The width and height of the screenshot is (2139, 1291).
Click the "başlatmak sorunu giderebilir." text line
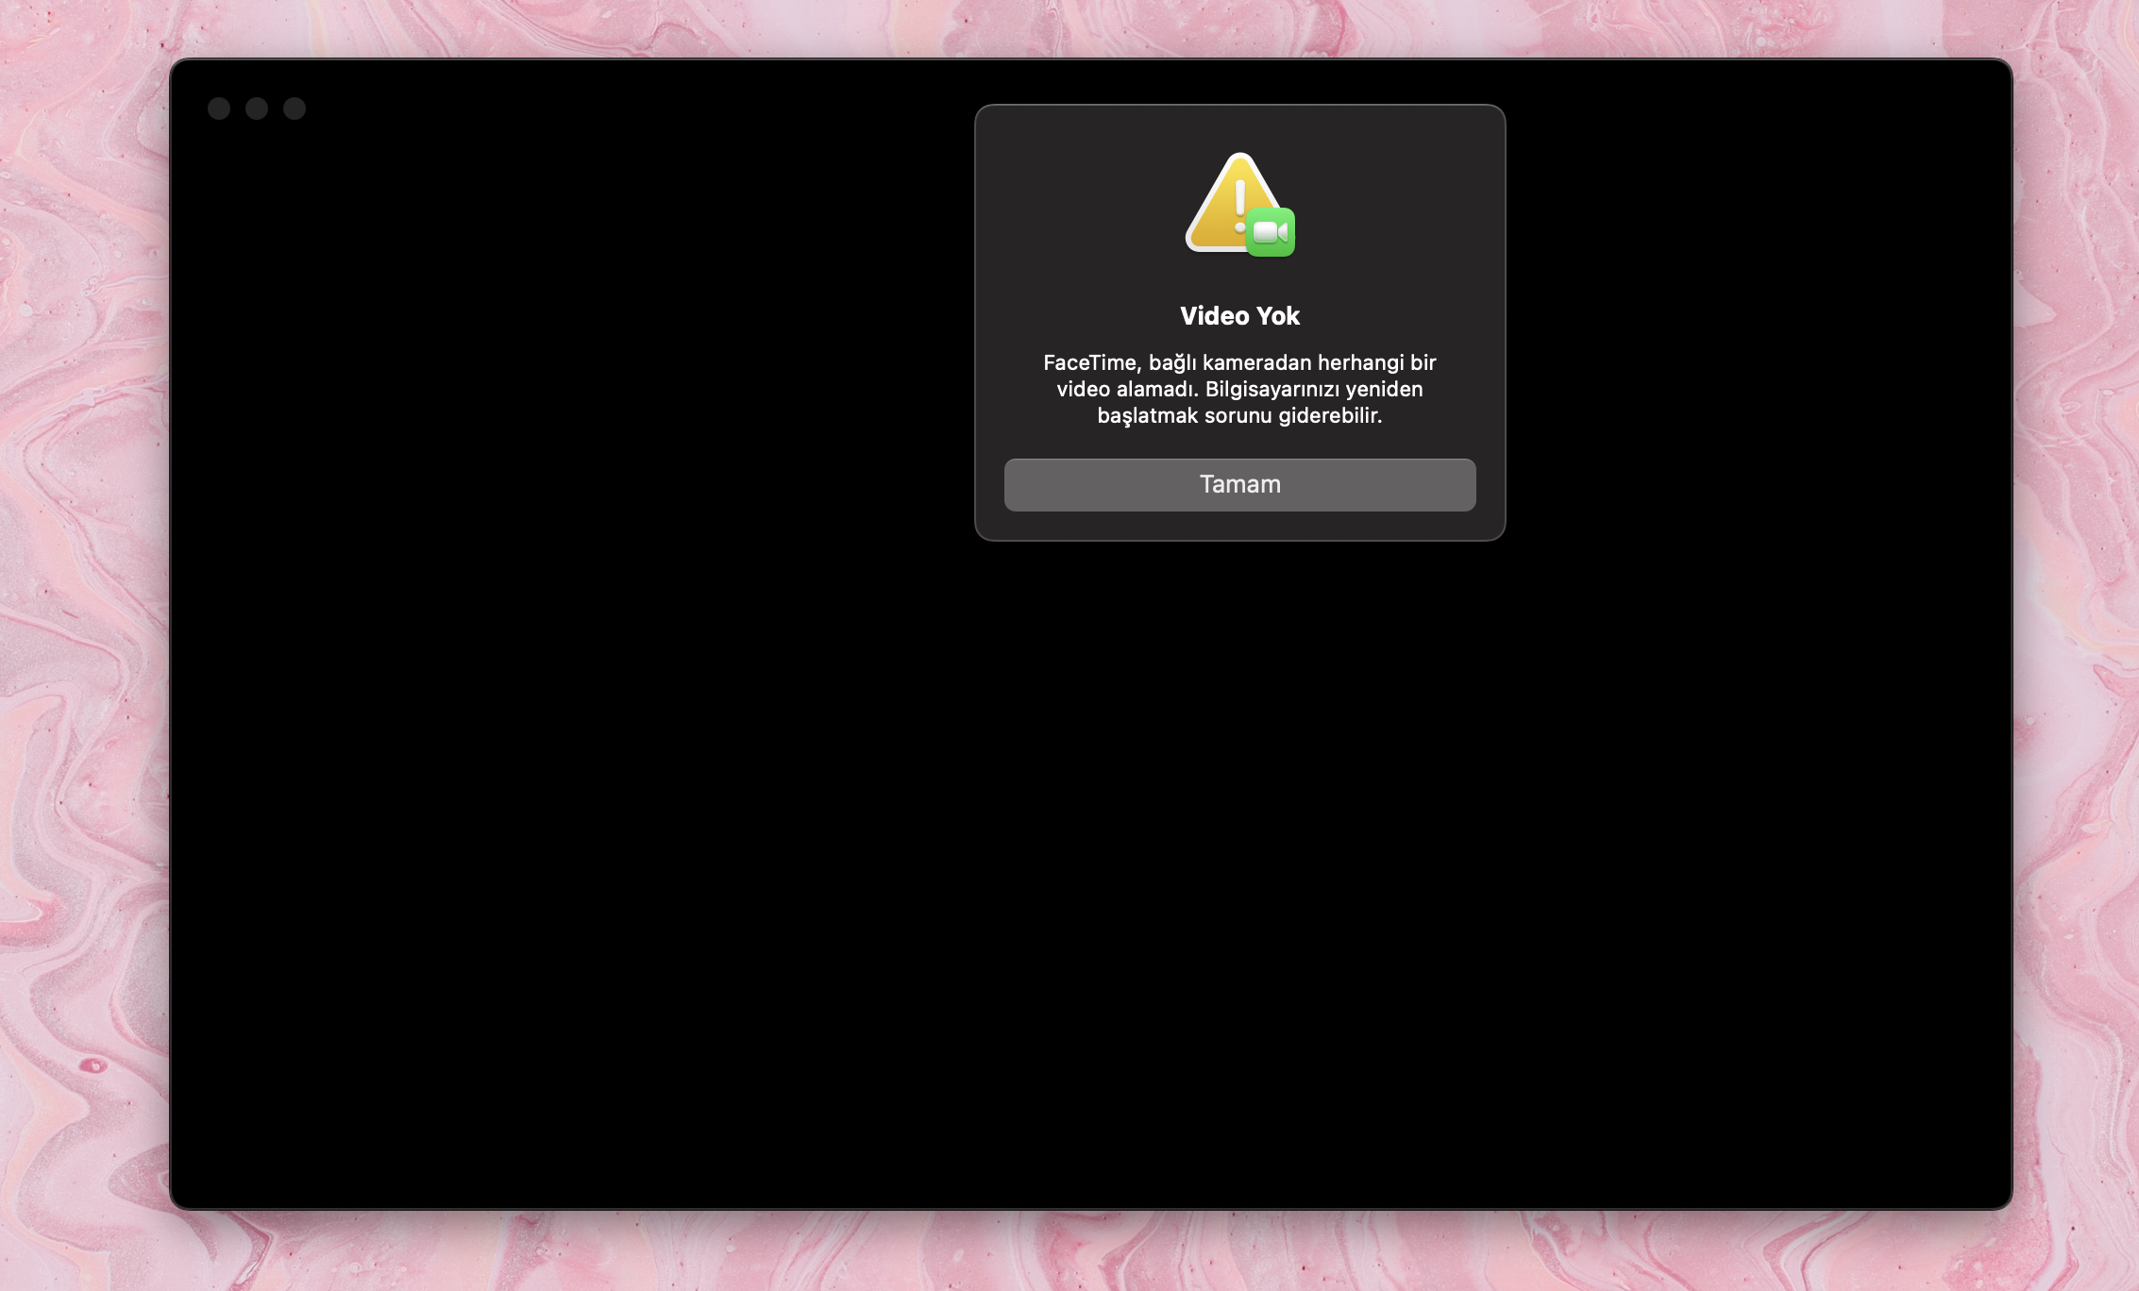[x=1239, y=416]
